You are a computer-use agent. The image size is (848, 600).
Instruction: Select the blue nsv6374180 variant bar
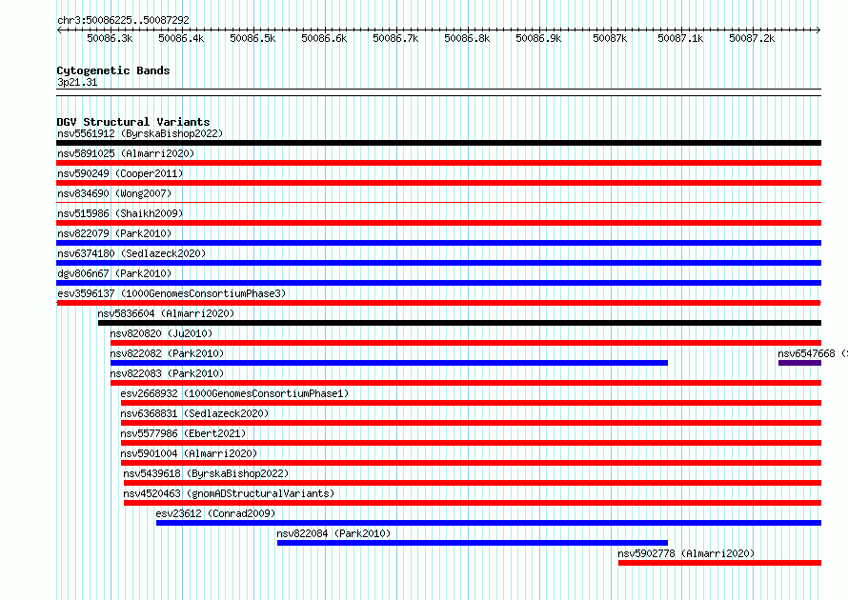pyautogui.click(x=438, y=263)
